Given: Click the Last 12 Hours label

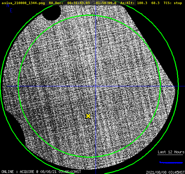Looking at the screenshot, I should 171,152.
